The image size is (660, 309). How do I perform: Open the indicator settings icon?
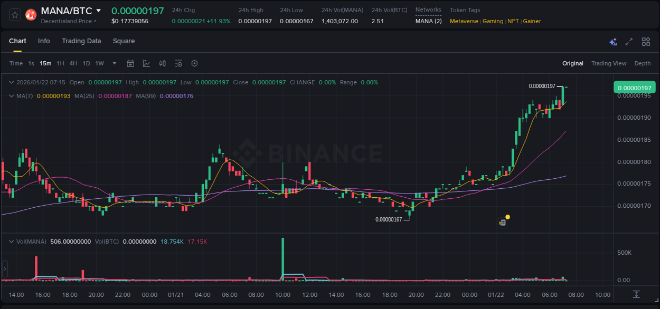point(178,63)
